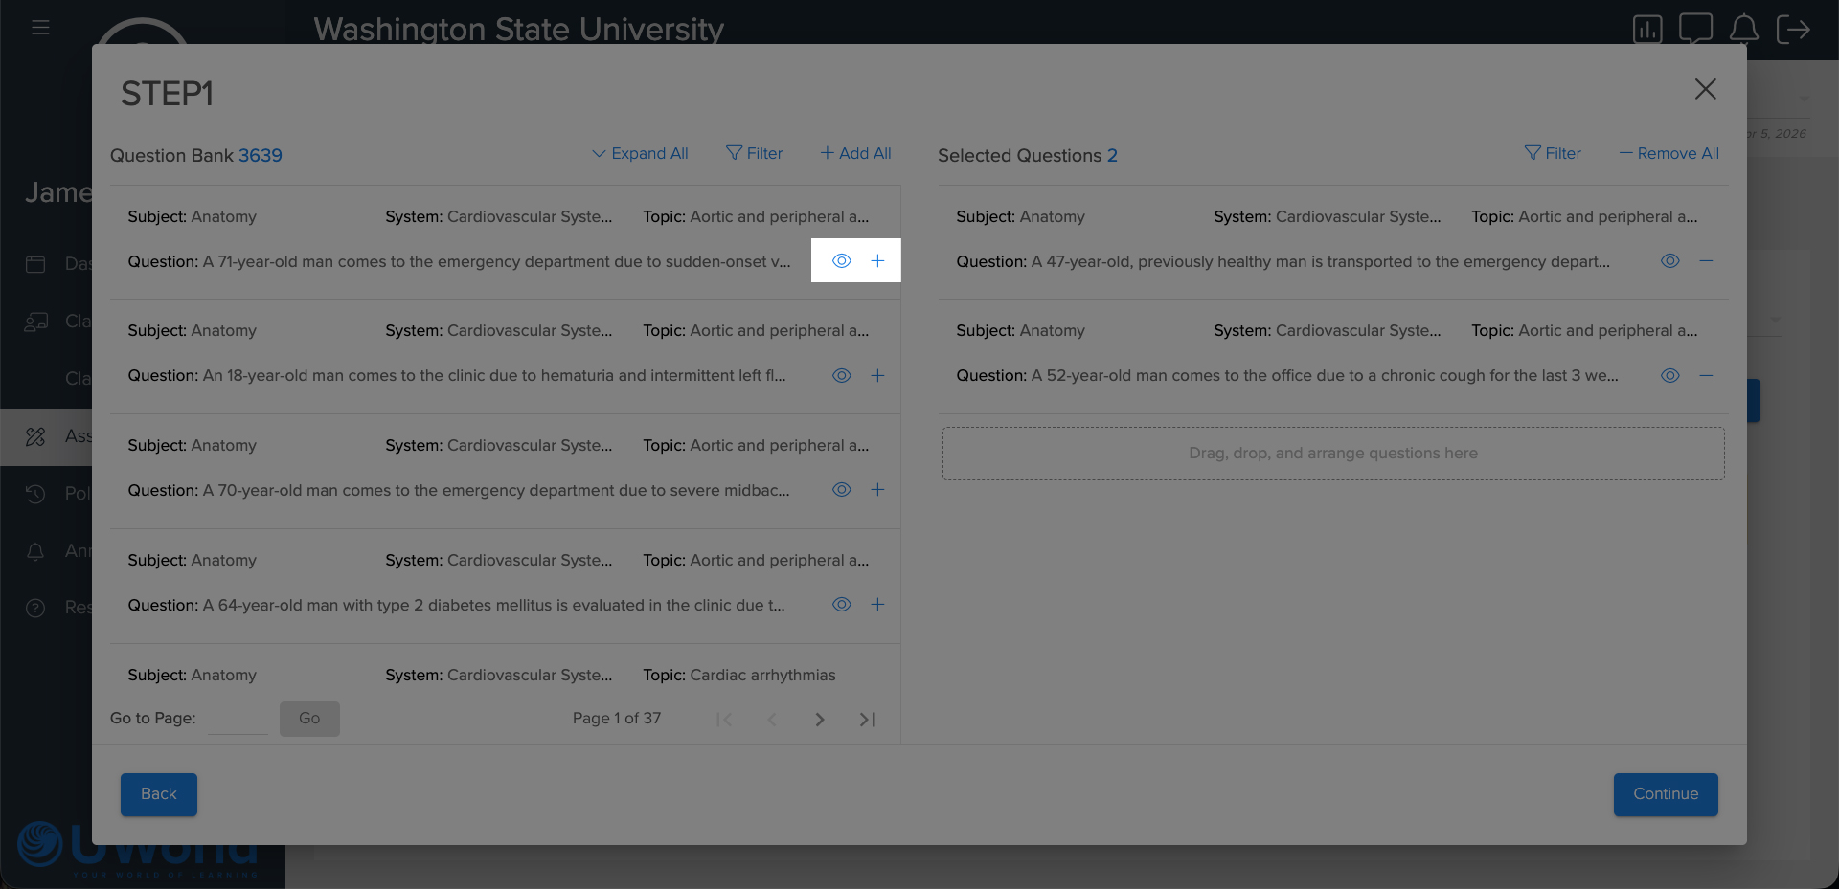Add the 71-year-old man question

[x=877, y=261]
